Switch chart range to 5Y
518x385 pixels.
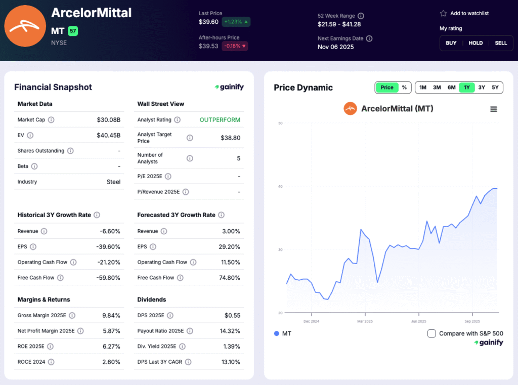(495, 87)
